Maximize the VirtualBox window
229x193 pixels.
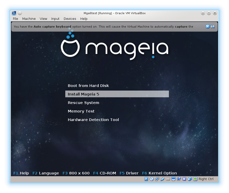(209, 13)
